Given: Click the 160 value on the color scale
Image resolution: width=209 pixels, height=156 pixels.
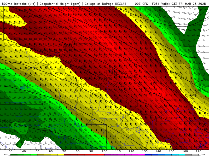Looking at the screenshot, I should (x=185, y=151).
